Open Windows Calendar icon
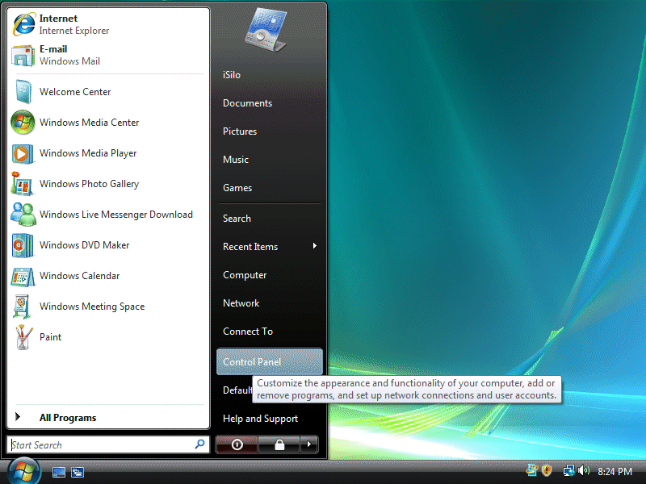 (x=23, y=276)
